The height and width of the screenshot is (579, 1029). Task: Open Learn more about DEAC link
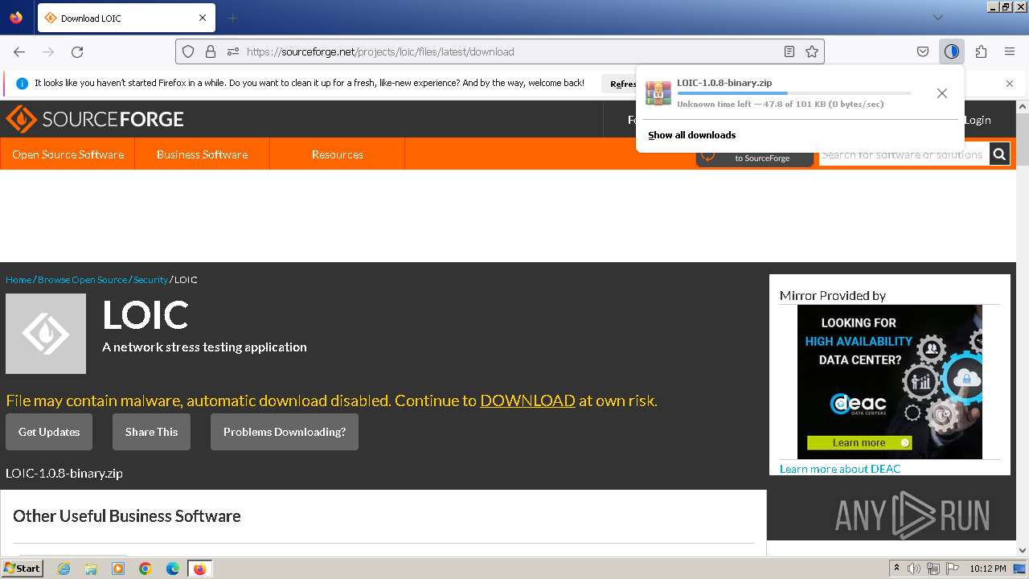point(840,469)
